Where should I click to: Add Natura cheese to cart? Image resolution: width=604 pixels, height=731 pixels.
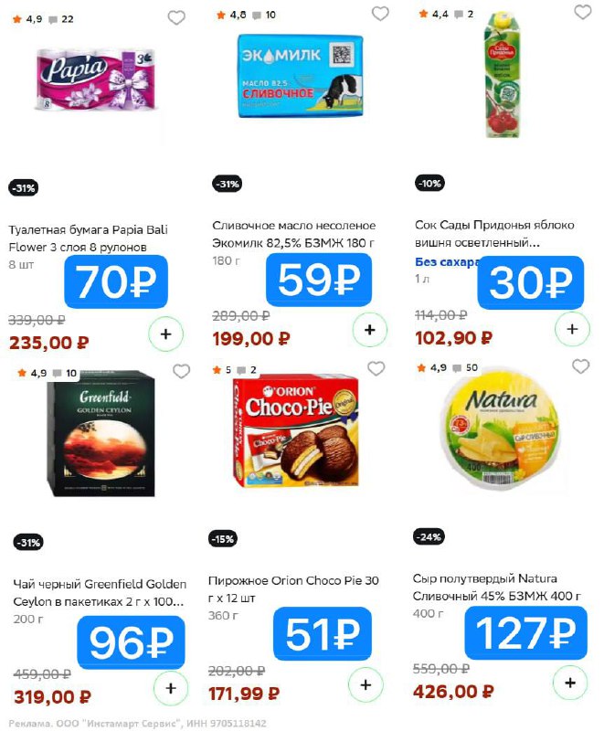tap(570, 683)
